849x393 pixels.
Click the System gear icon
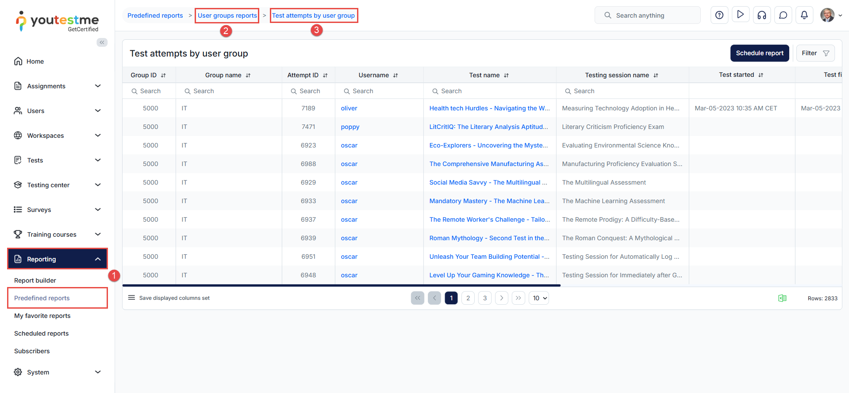coord(18,372)
